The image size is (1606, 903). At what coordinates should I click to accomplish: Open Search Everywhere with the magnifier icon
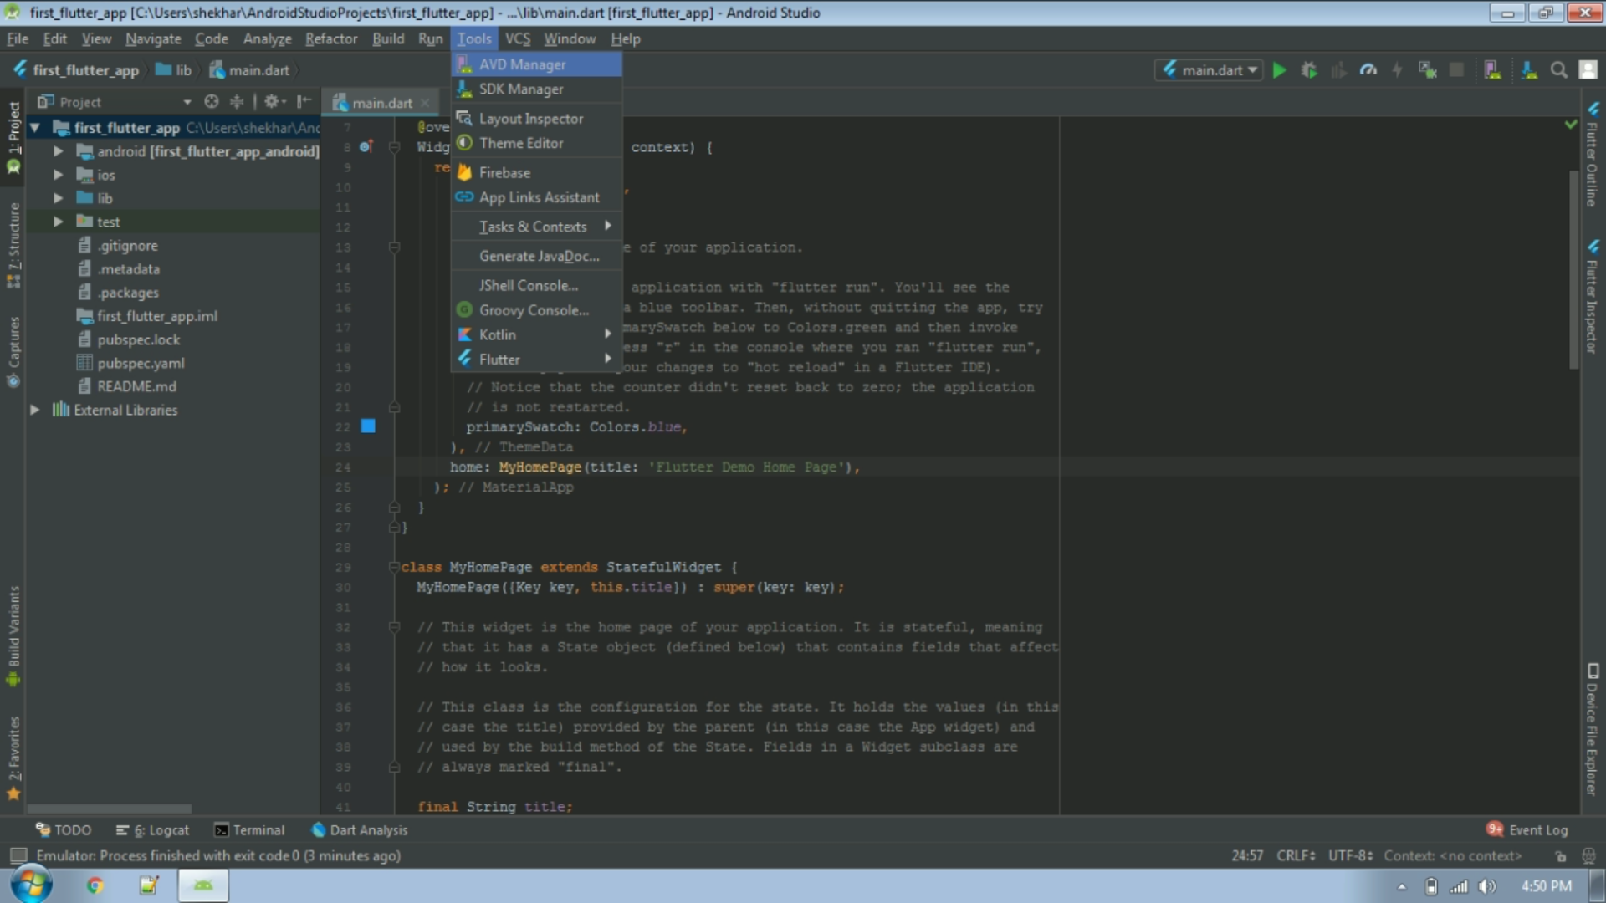click(1559, 69)
